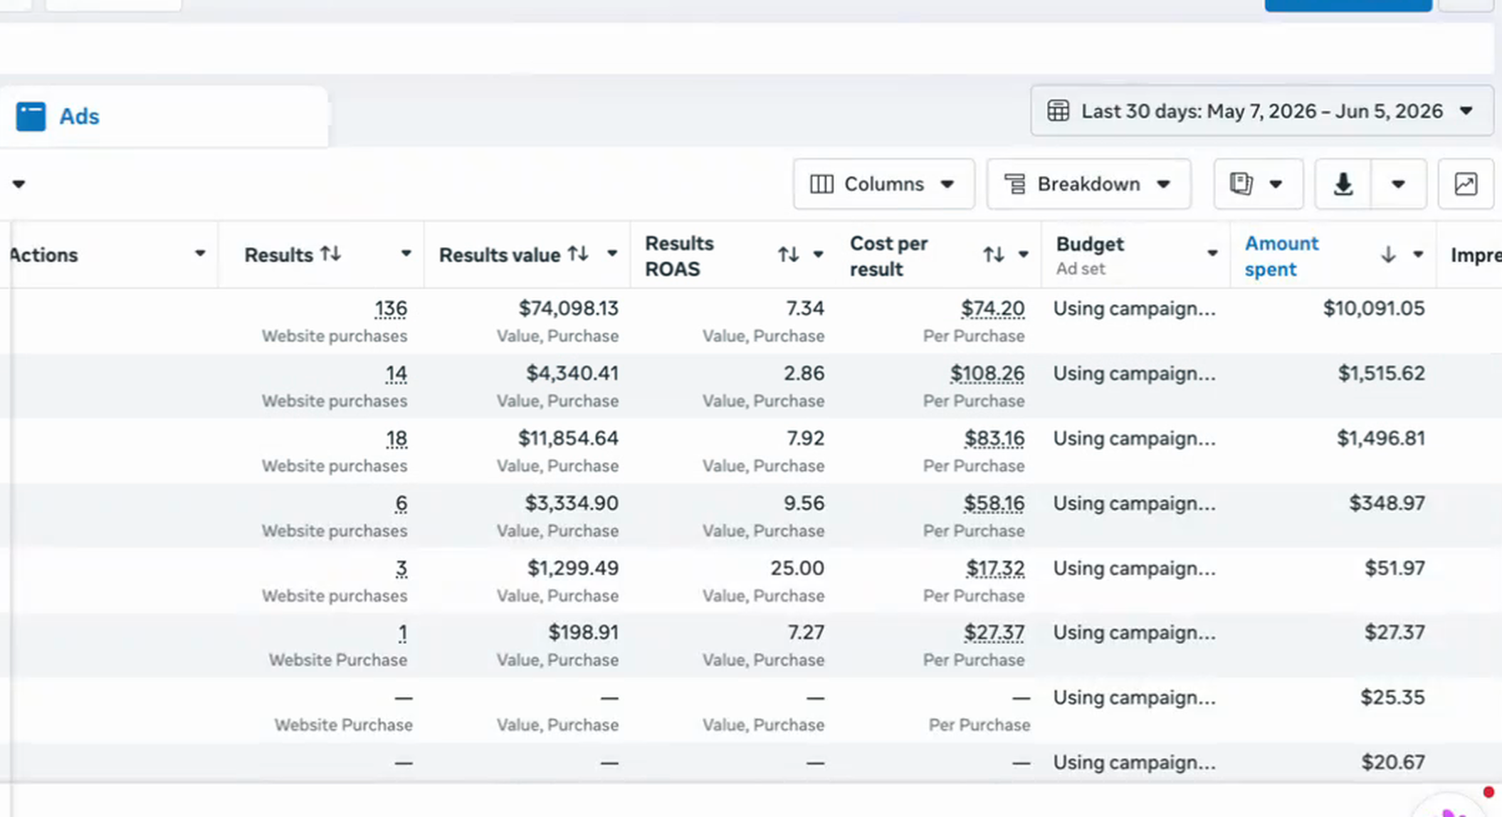Sort by Cost per result column
This screenshot has width=1502, height=817.
click(x=993, y=254)
